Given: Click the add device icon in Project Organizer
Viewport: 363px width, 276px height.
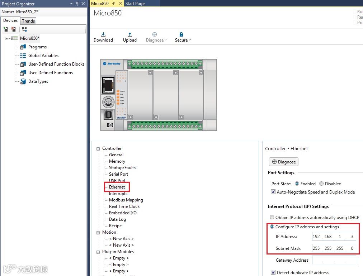Looking at the screenshot, I should coord(5,29).
